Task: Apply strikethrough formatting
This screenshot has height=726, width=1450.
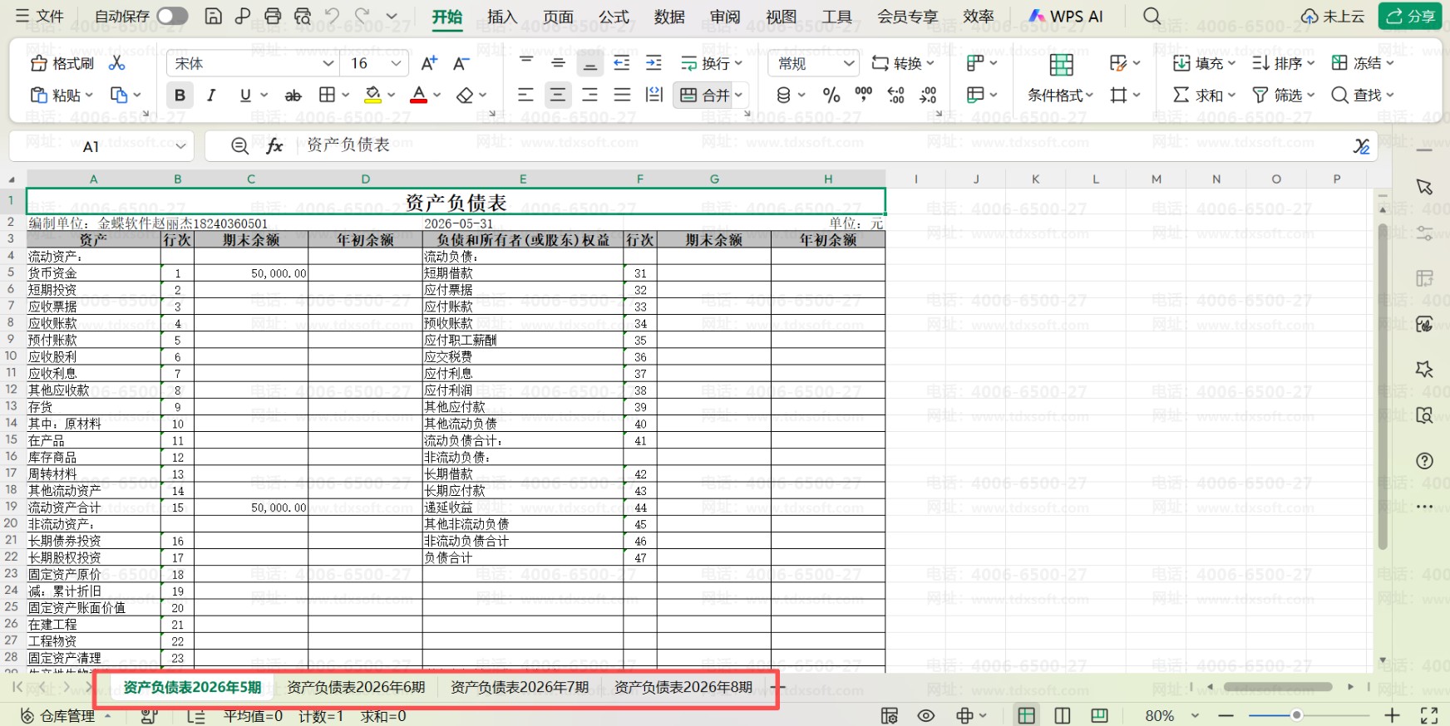Action: pos(293,96)
